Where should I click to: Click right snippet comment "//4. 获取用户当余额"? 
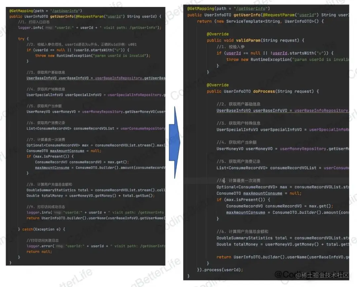coord(237,142)
